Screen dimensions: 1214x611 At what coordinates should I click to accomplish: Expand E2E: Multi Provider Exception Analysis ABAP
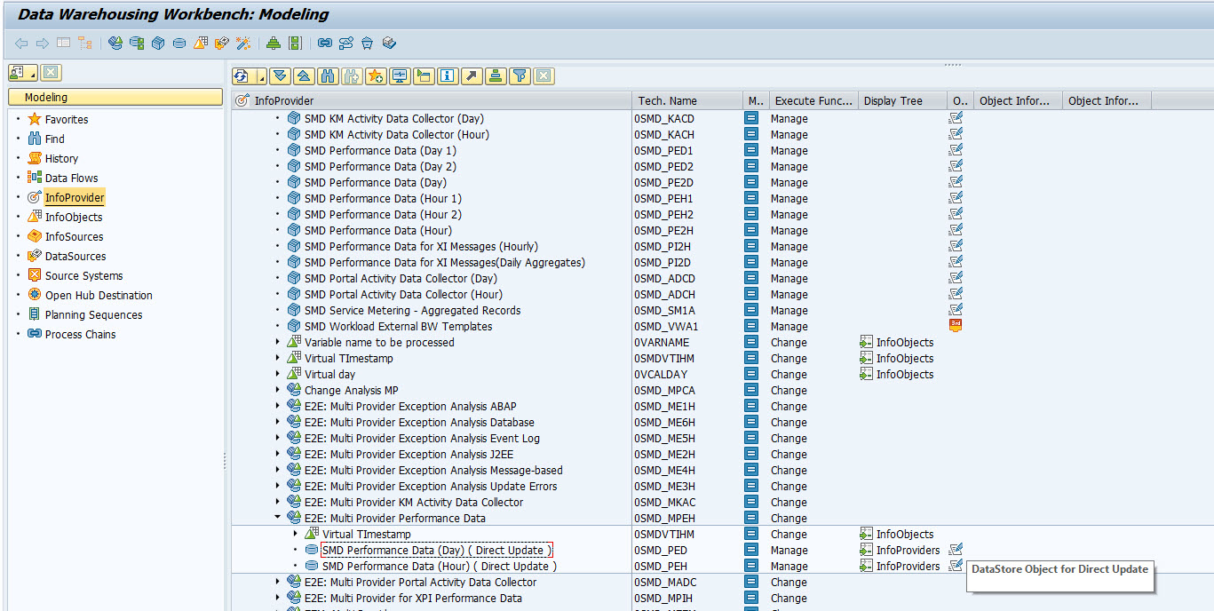point(277,406)
